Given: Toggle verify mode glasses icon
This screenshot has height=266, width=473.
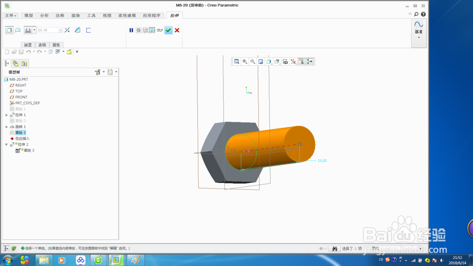Looking at the screenshot, I should [160, 30].
